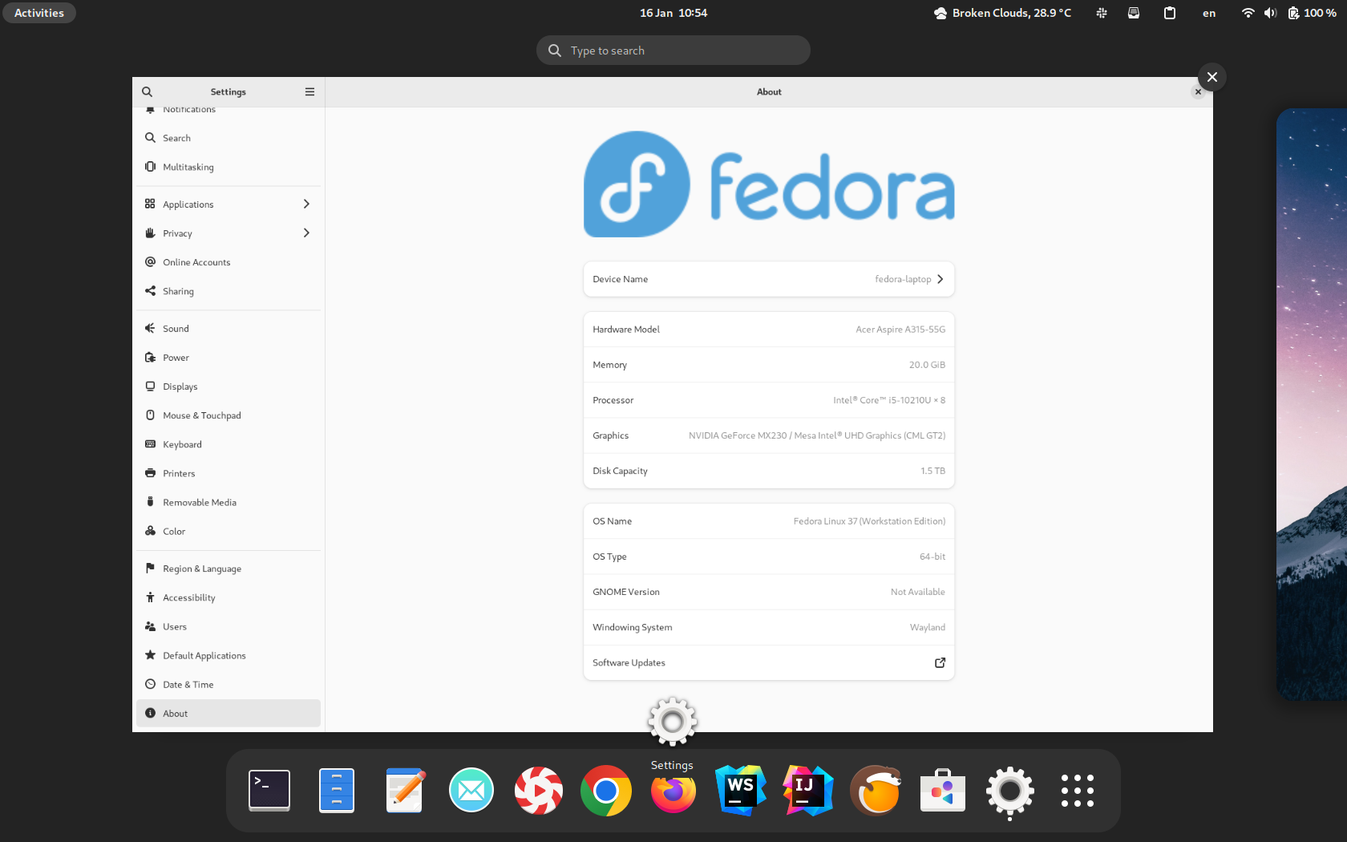Click the '20.0 GiB' memory value

[927, 365]
